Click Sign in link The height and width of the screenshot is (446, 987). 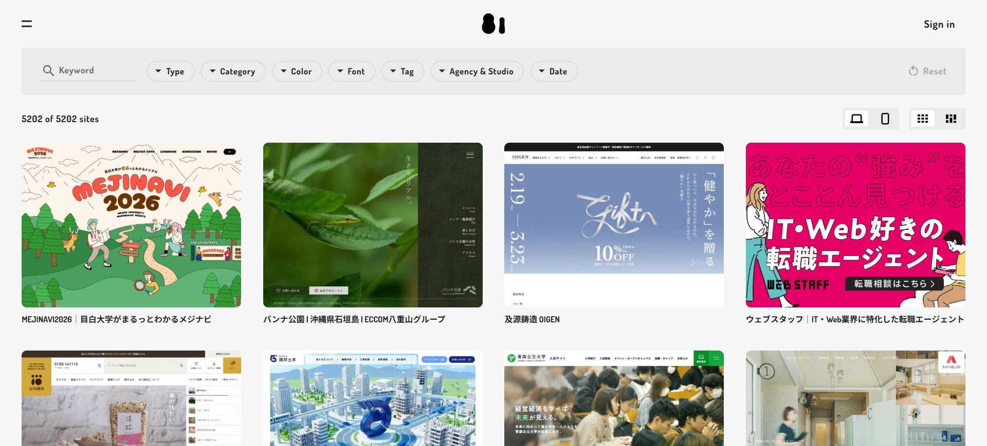pos(939,25)
